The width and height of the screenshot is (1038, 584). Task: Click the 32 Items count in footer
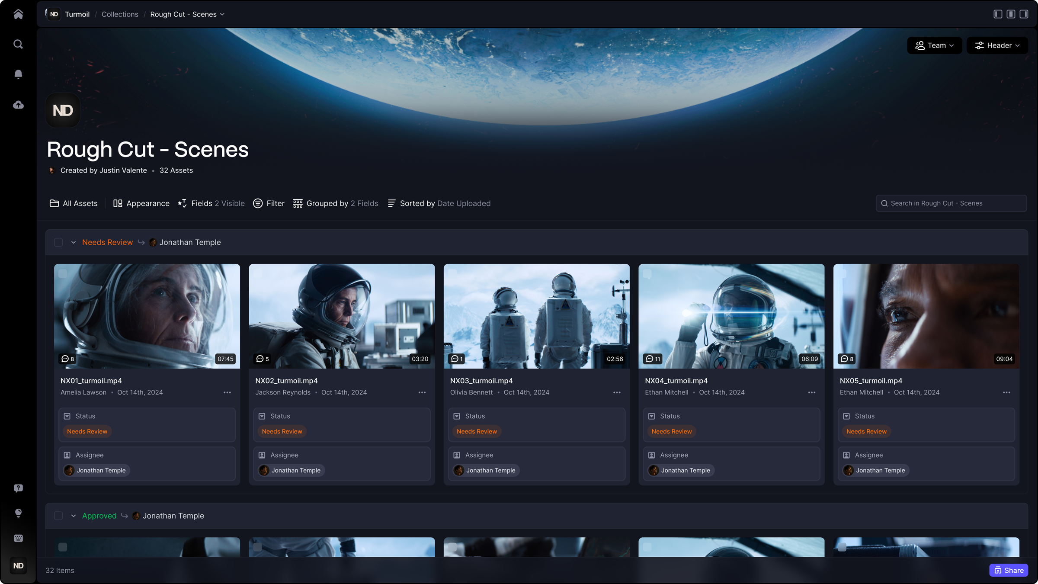pyautogui.click(x=60, y=570)
